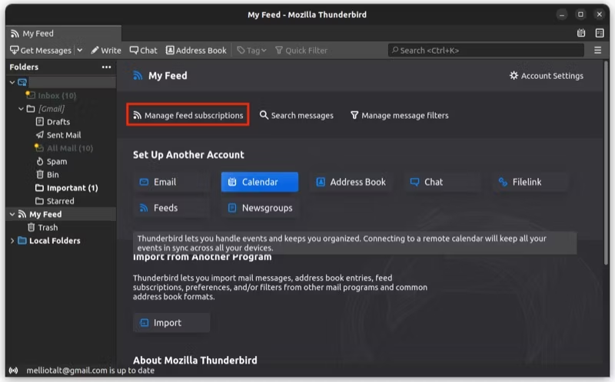Viewport: 615px width, 382px height.
Task: Open the Folders pane options (three dots)
Action: tap(106, 67)
